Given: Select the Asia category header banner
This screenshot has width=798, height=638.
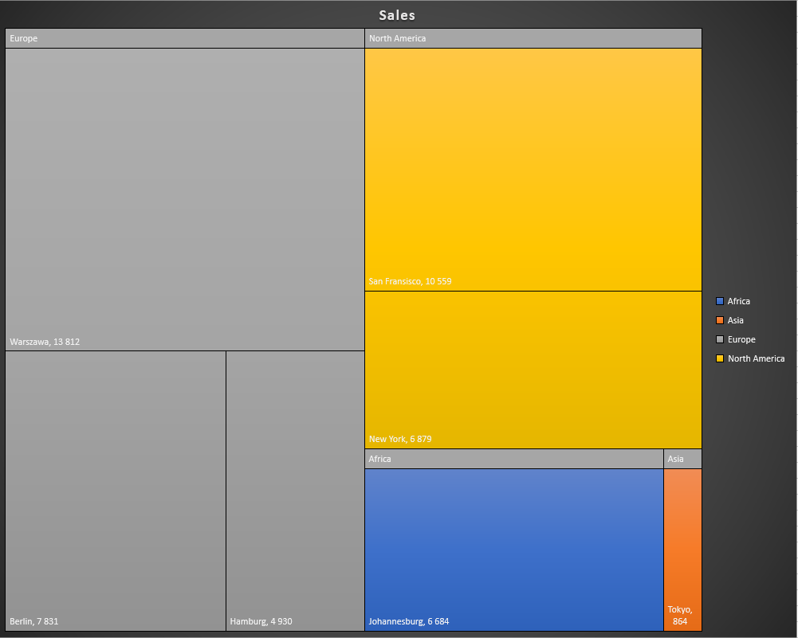Looking at the screenshot, I should tap(682, 459).
